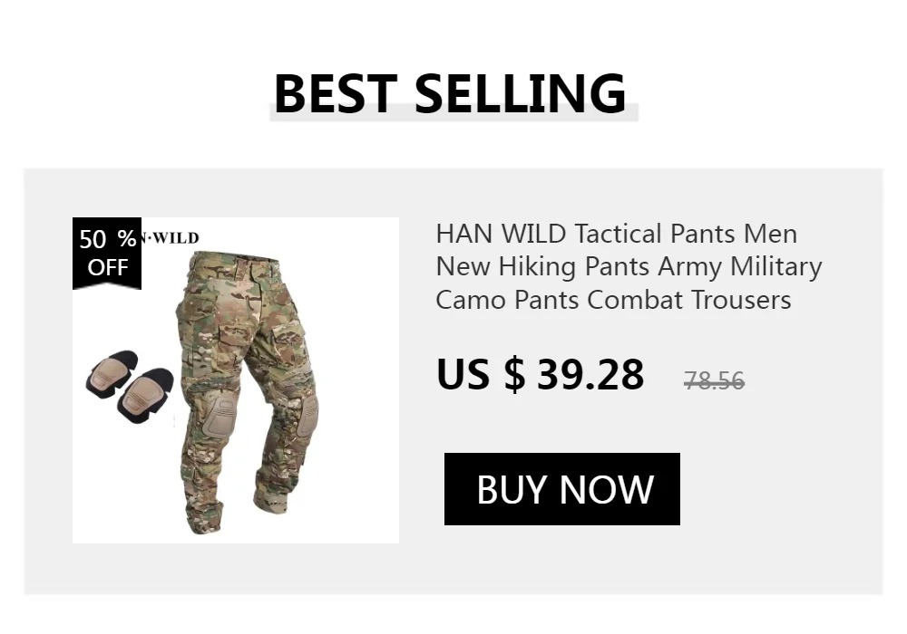Viewport: 907px width, 634px height.
Task: Click the lower removable knee pad image
Action: [145, 395]
